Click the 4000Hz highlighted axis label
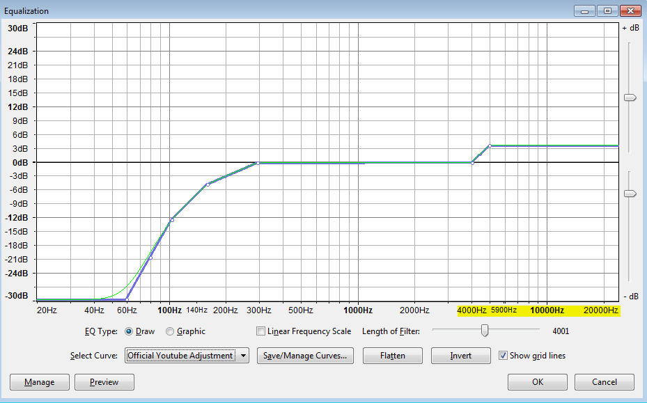The width and height of the screenshot is (647, 403). [x=472, y=310]
